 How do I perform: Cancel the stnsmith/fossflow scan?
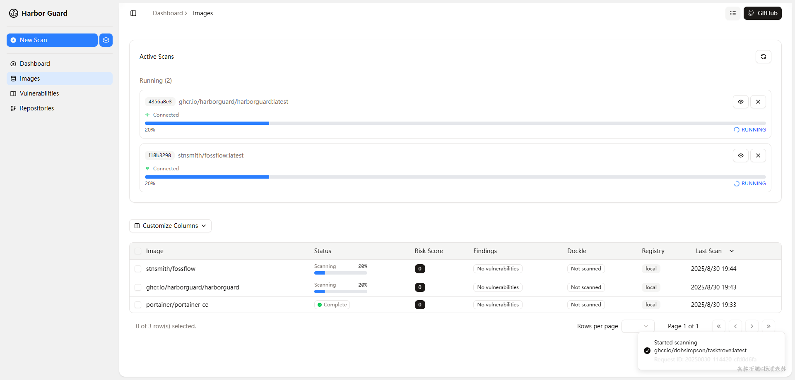(758, 155)
